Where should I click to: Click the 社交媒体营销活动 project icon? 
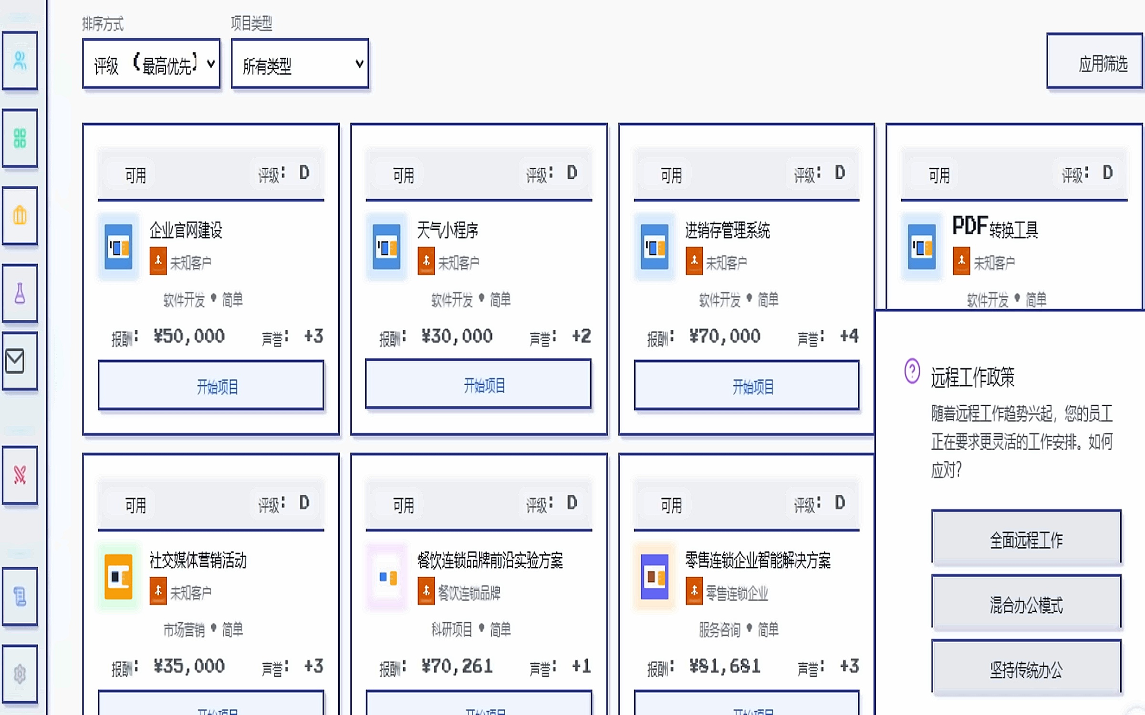[x=118, y=577]
